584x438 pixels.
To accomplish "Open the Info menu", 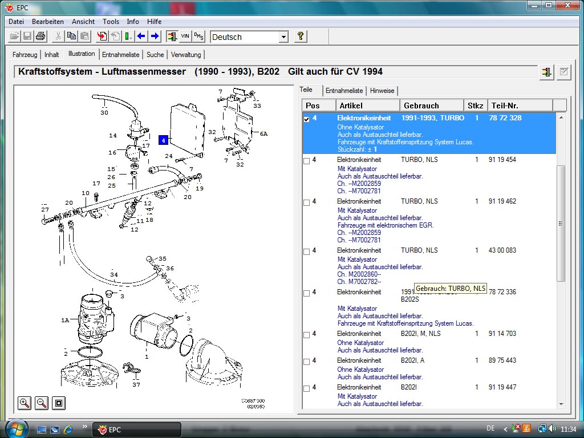I will point(132,22).
